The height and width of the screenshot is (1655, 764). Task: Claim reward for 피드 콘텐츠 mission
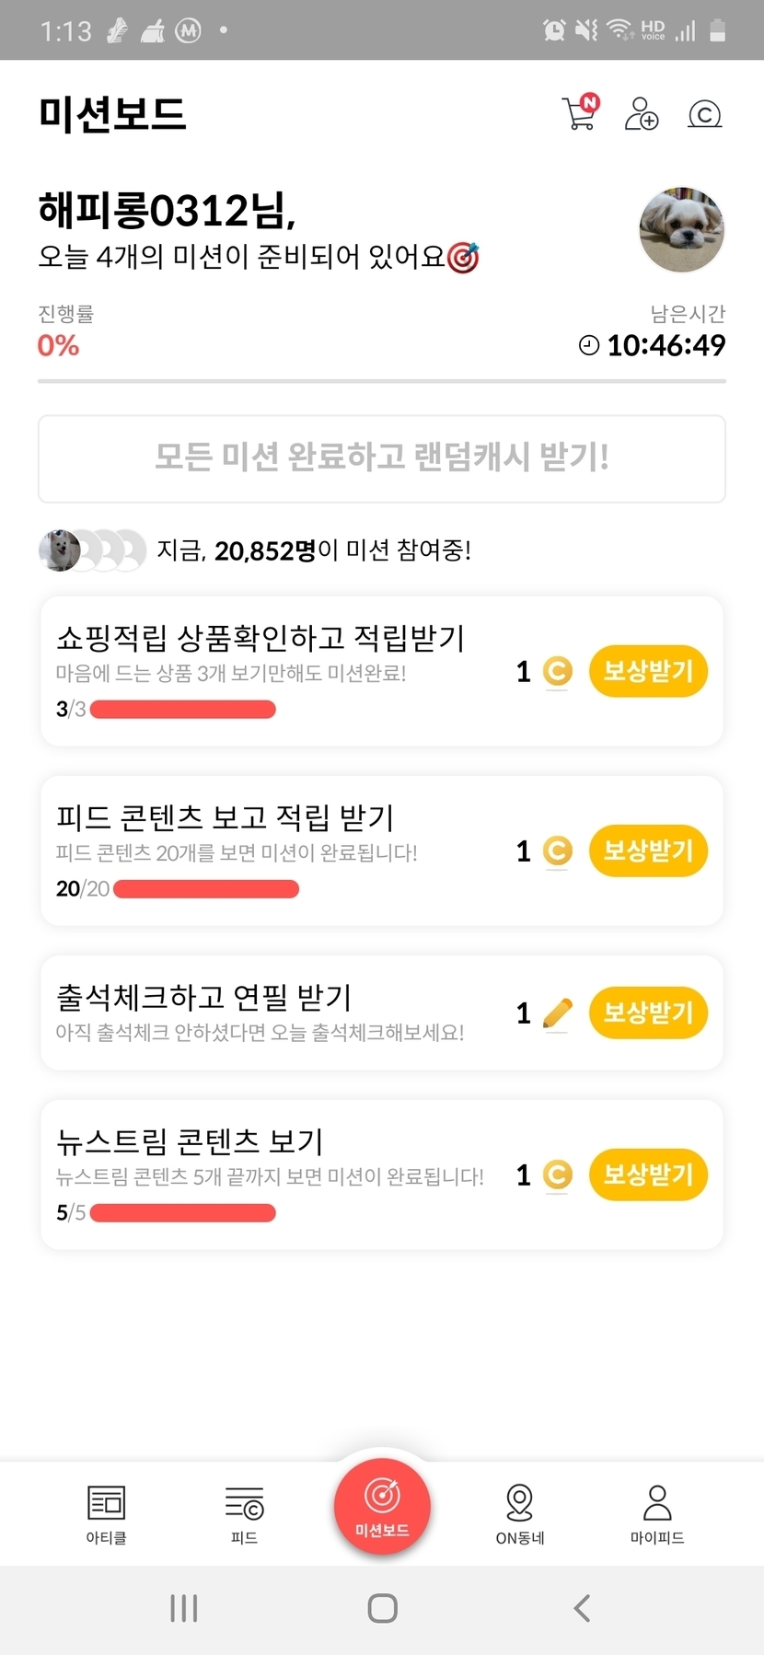coord(648,851)
